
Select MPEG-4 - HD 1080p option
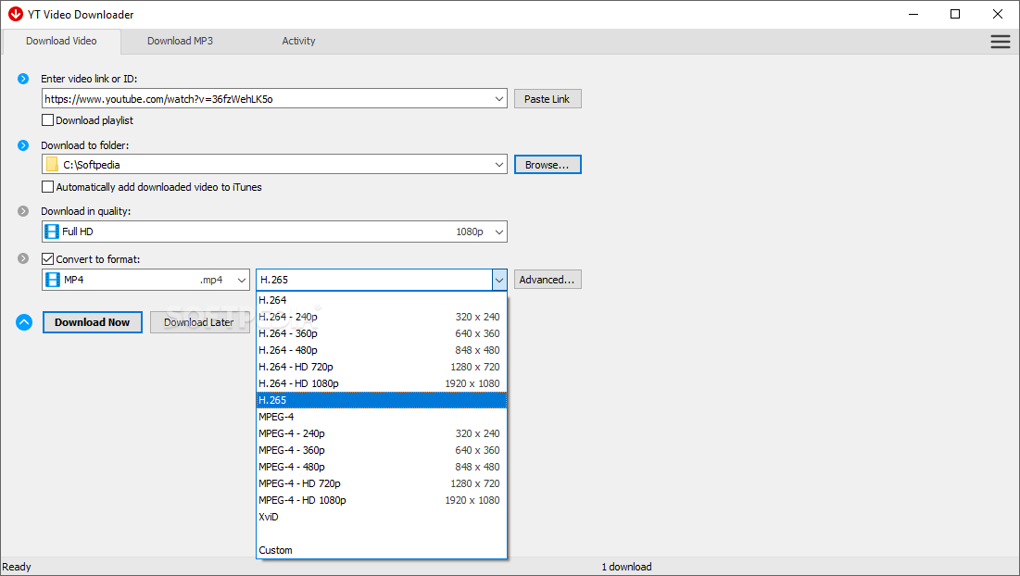(381, 500)
